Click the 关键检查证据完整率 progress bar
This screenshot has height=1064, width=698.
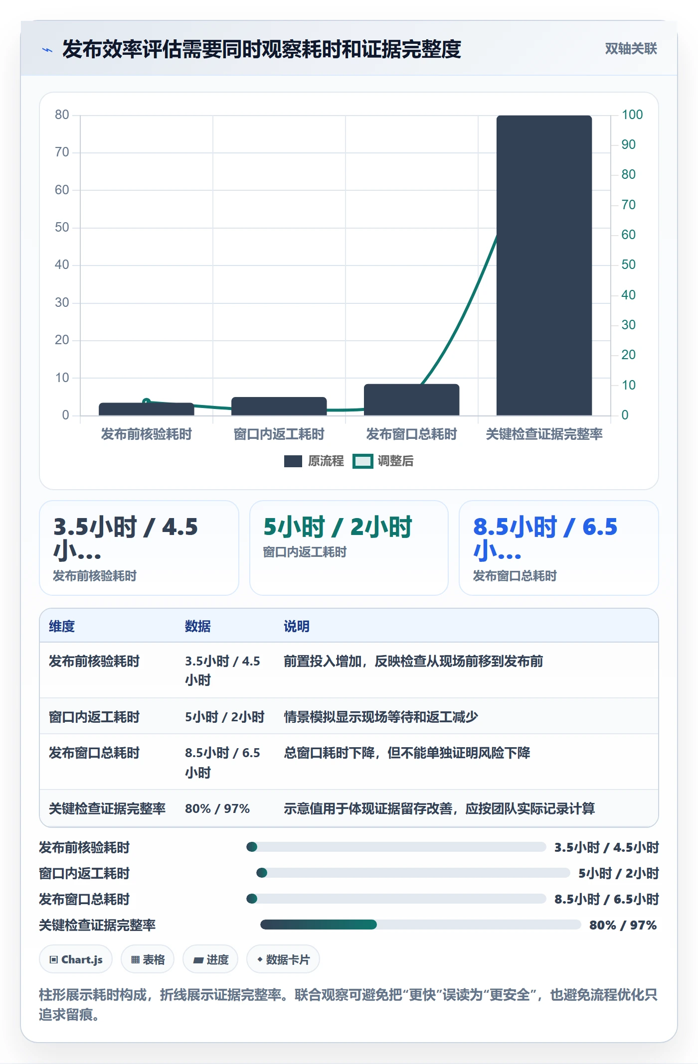tap(420, 925)
